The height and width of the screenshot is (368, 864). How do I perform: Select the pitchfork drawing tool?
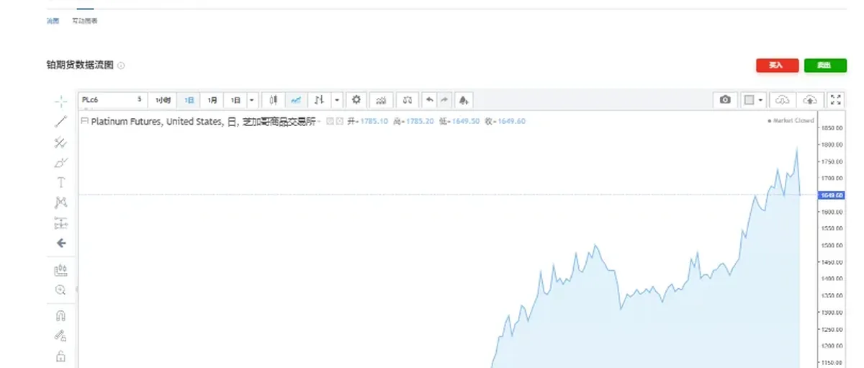(61, 142)
